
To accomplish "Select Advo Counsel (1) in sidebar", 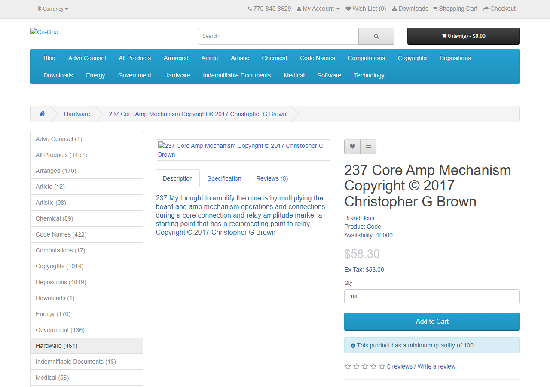I will click(86, 139).
